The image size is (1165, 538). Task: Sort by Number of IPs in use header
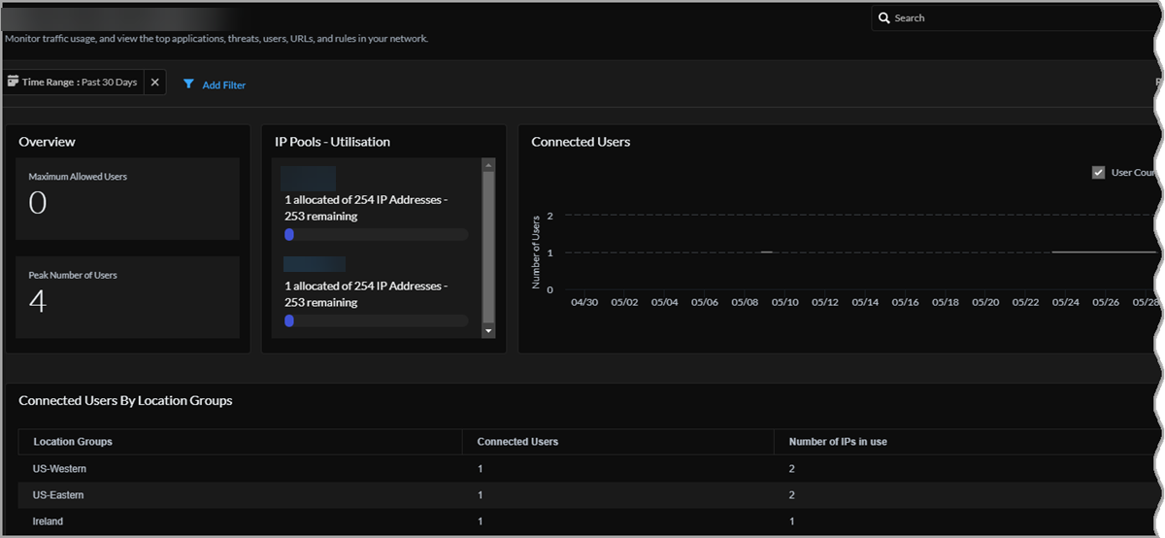(x=838, y=442)
